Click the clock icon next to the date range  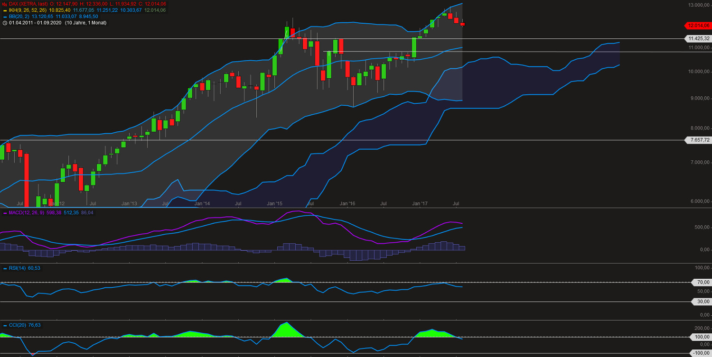(x=4, y=22)
